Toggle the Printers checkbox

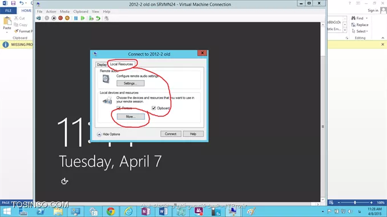click(119, 108)
